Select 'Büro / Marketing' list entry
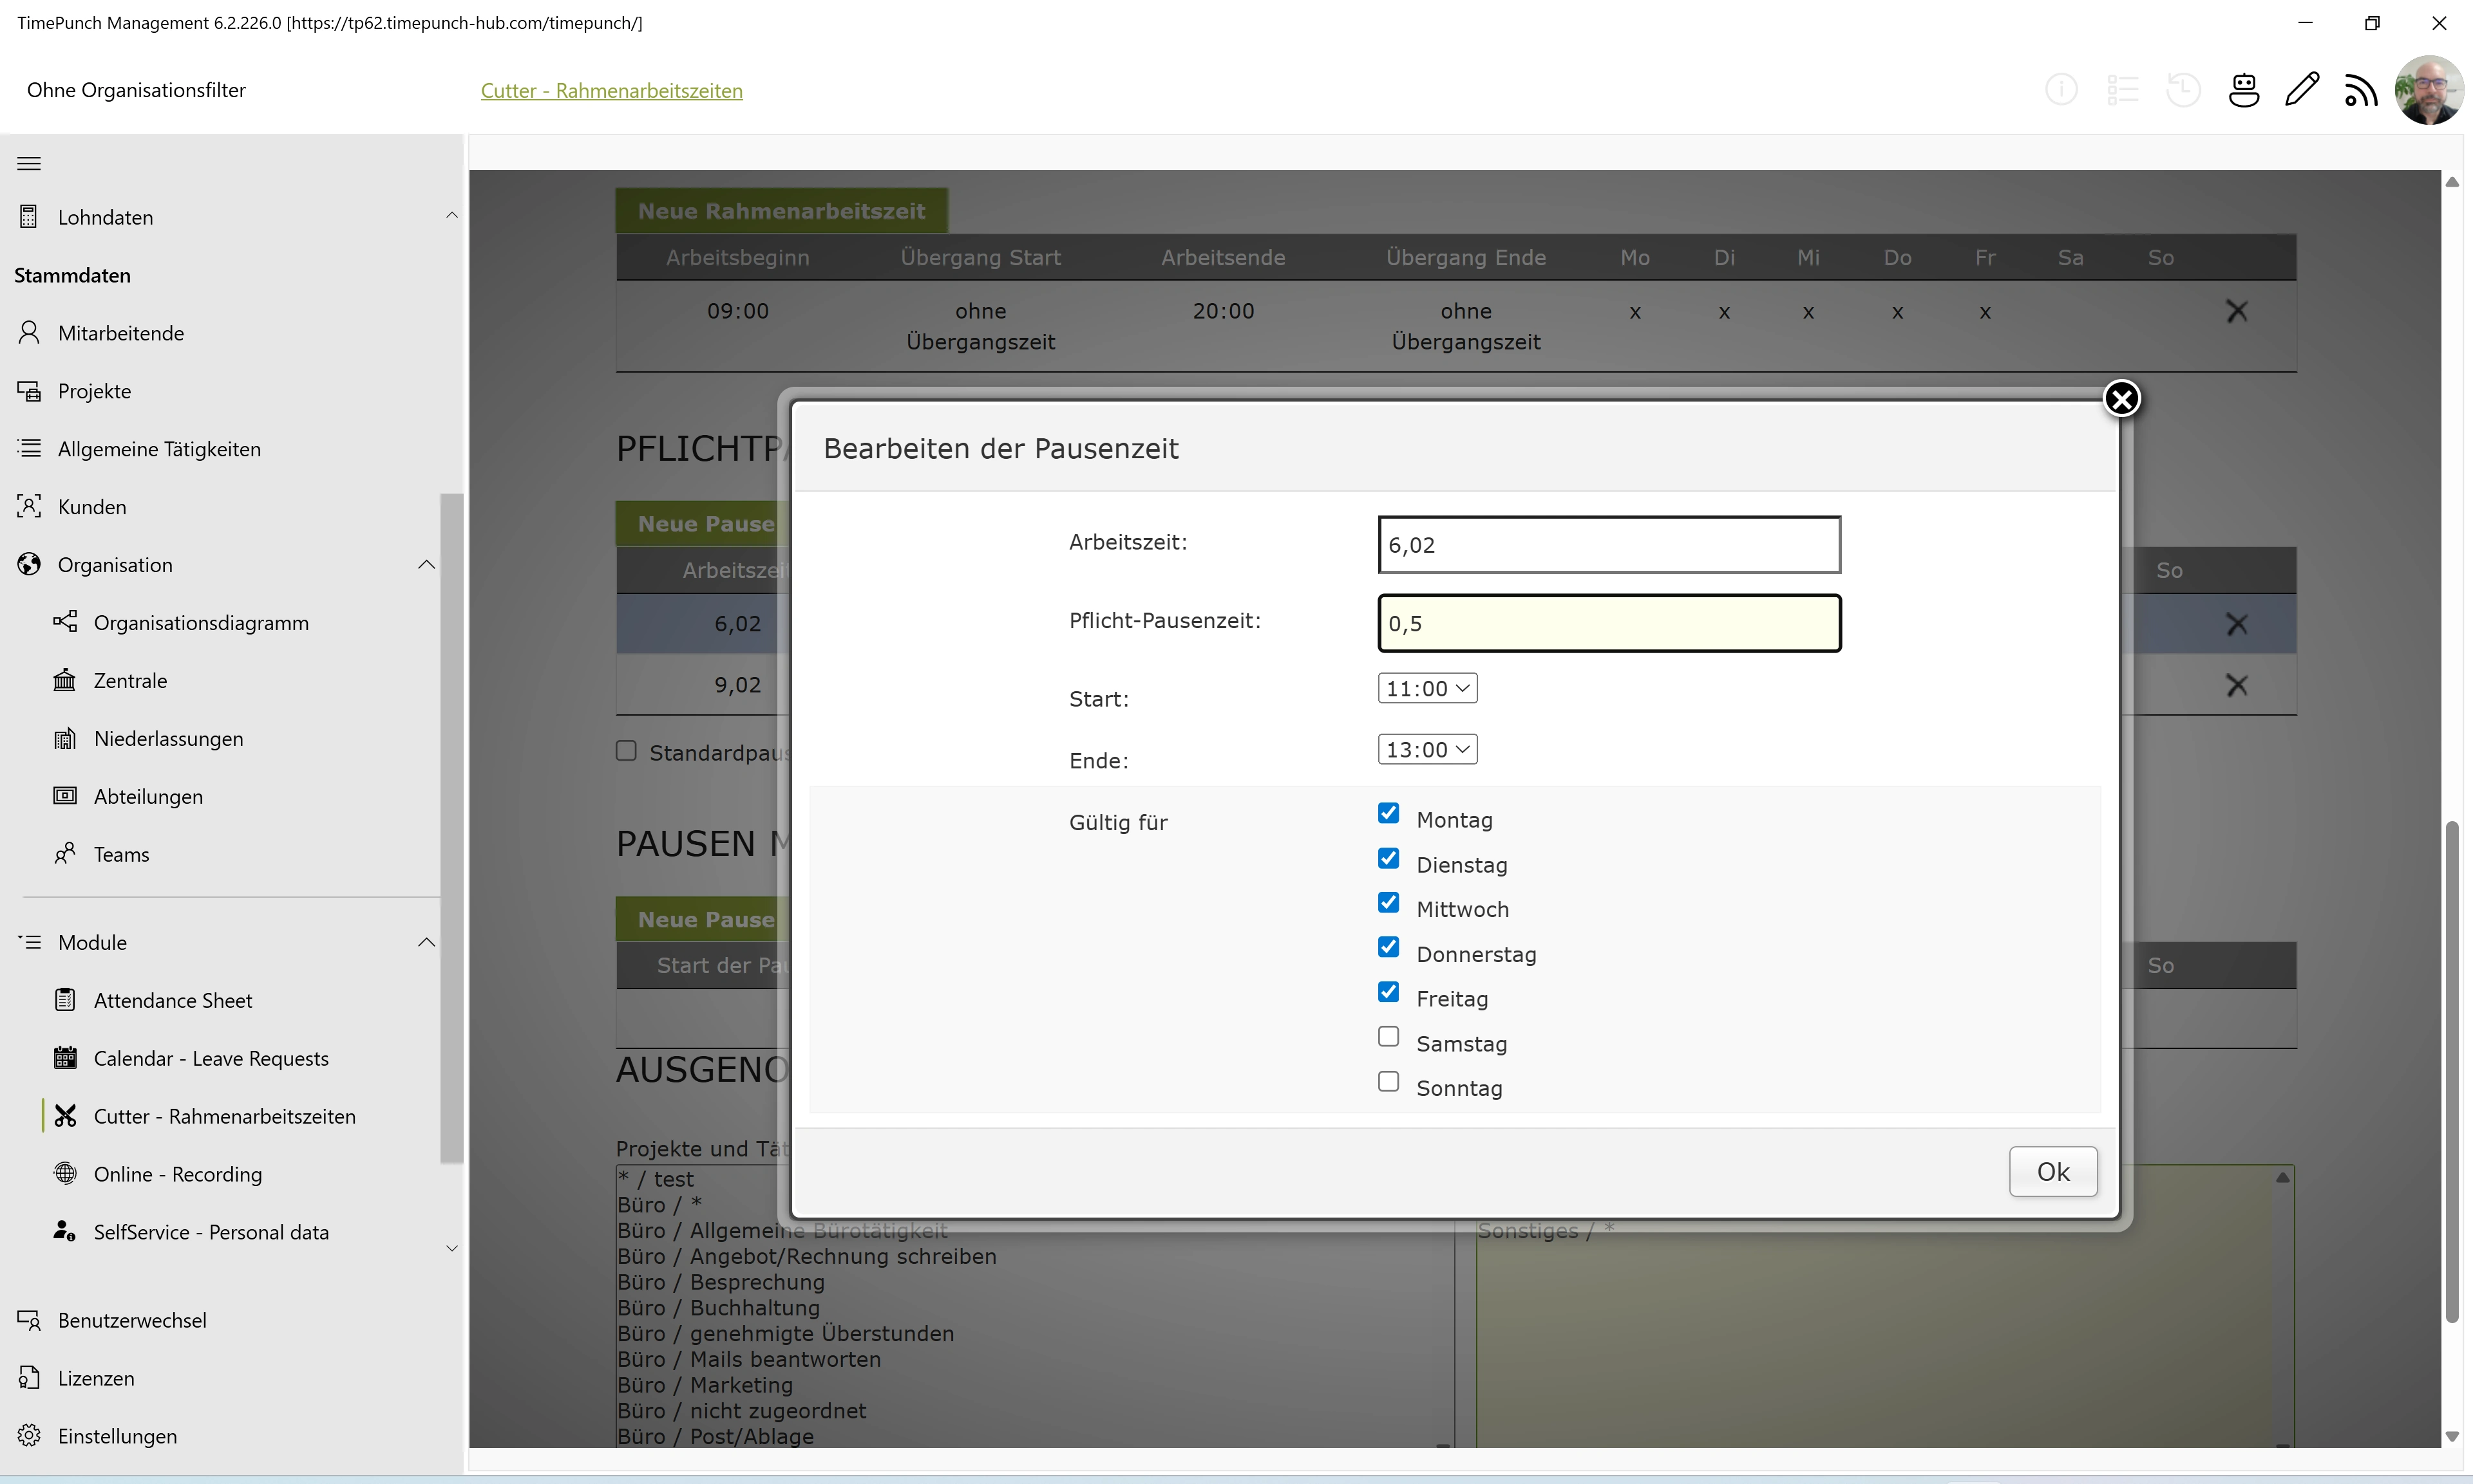Image resolution: width=2473 pixels, height=1484 pixels. click(x=705, y=1385)
